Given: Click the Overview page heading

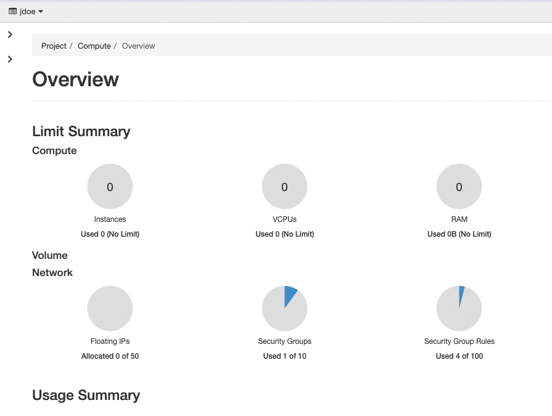Looking at the screenshot, I should 75,79.
